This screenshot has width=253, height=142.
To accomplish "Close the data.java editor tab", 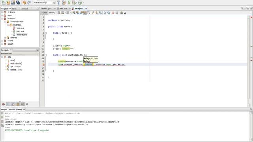I will pyautogui.click(x=86, y=9).
